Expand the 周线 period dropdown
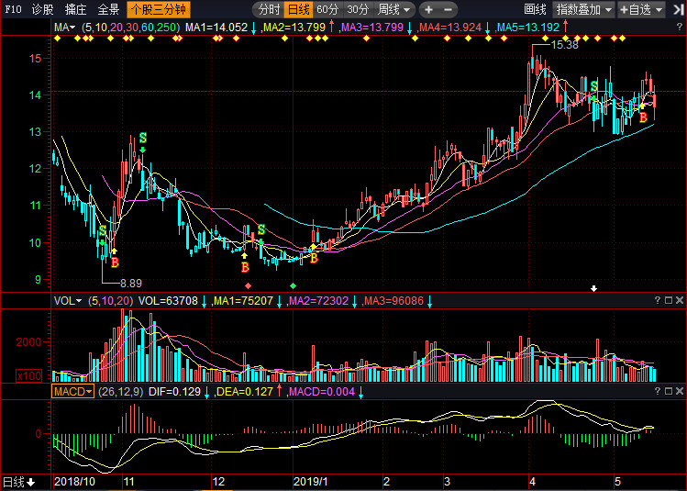687x491 pixels. click(393, 9)
